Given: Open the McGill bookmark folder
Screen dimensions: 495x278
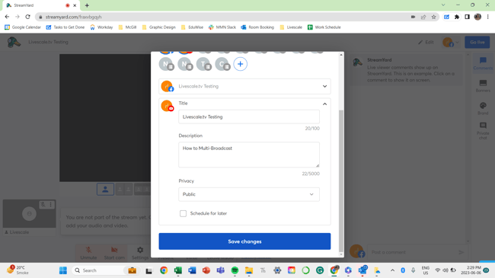Looking at the screenshot, I should (x=127, y=27).
